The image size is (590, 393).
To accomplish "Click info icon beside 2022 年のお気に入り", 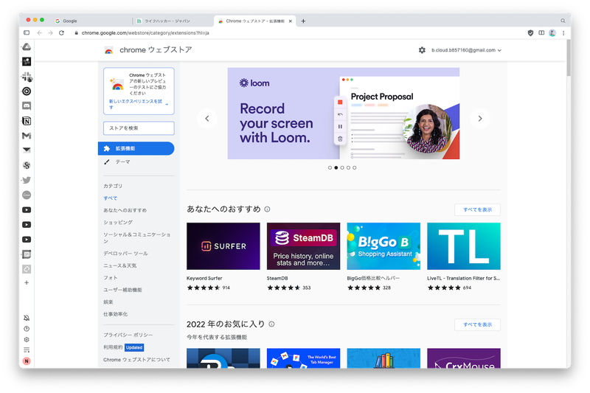I will 271,324.
